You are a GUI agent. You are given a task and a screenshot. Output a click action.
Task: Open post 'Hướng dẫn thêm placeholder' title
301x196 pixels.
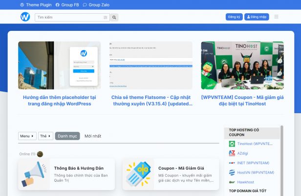60,100
